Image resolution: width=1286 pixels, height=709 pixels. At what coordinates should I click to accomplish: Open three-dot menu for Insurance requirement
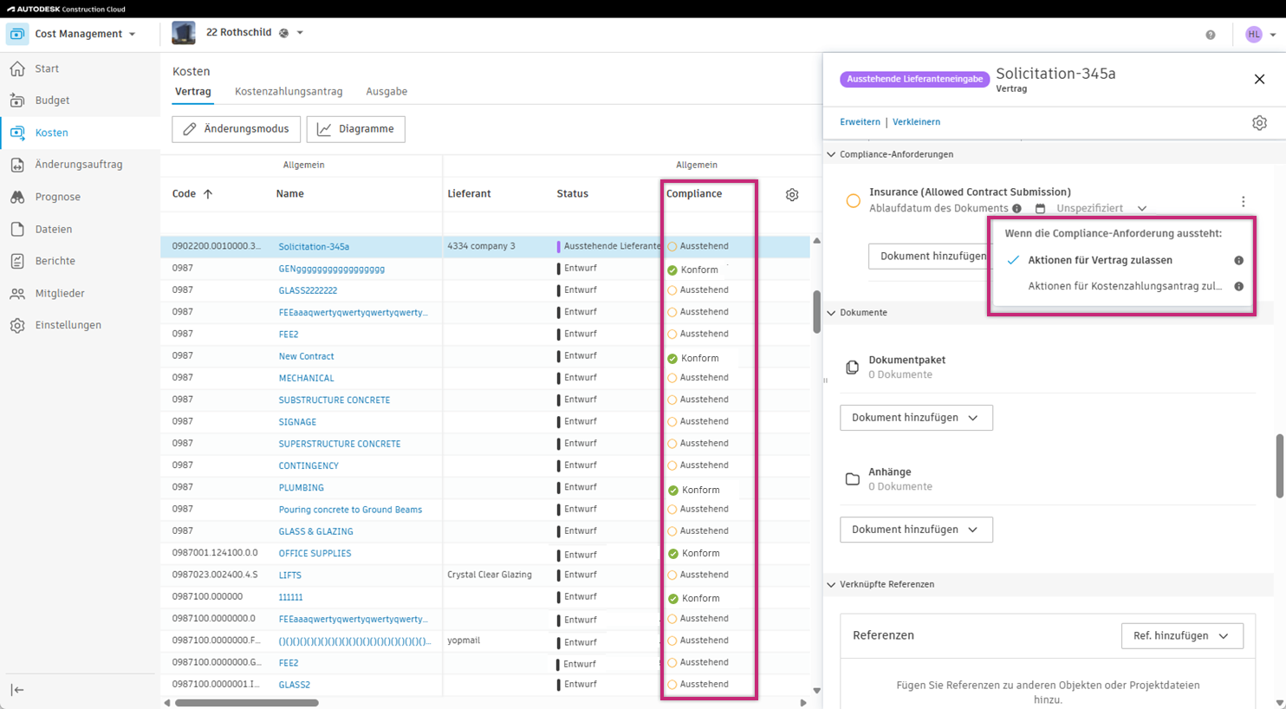coord(1243,201)
